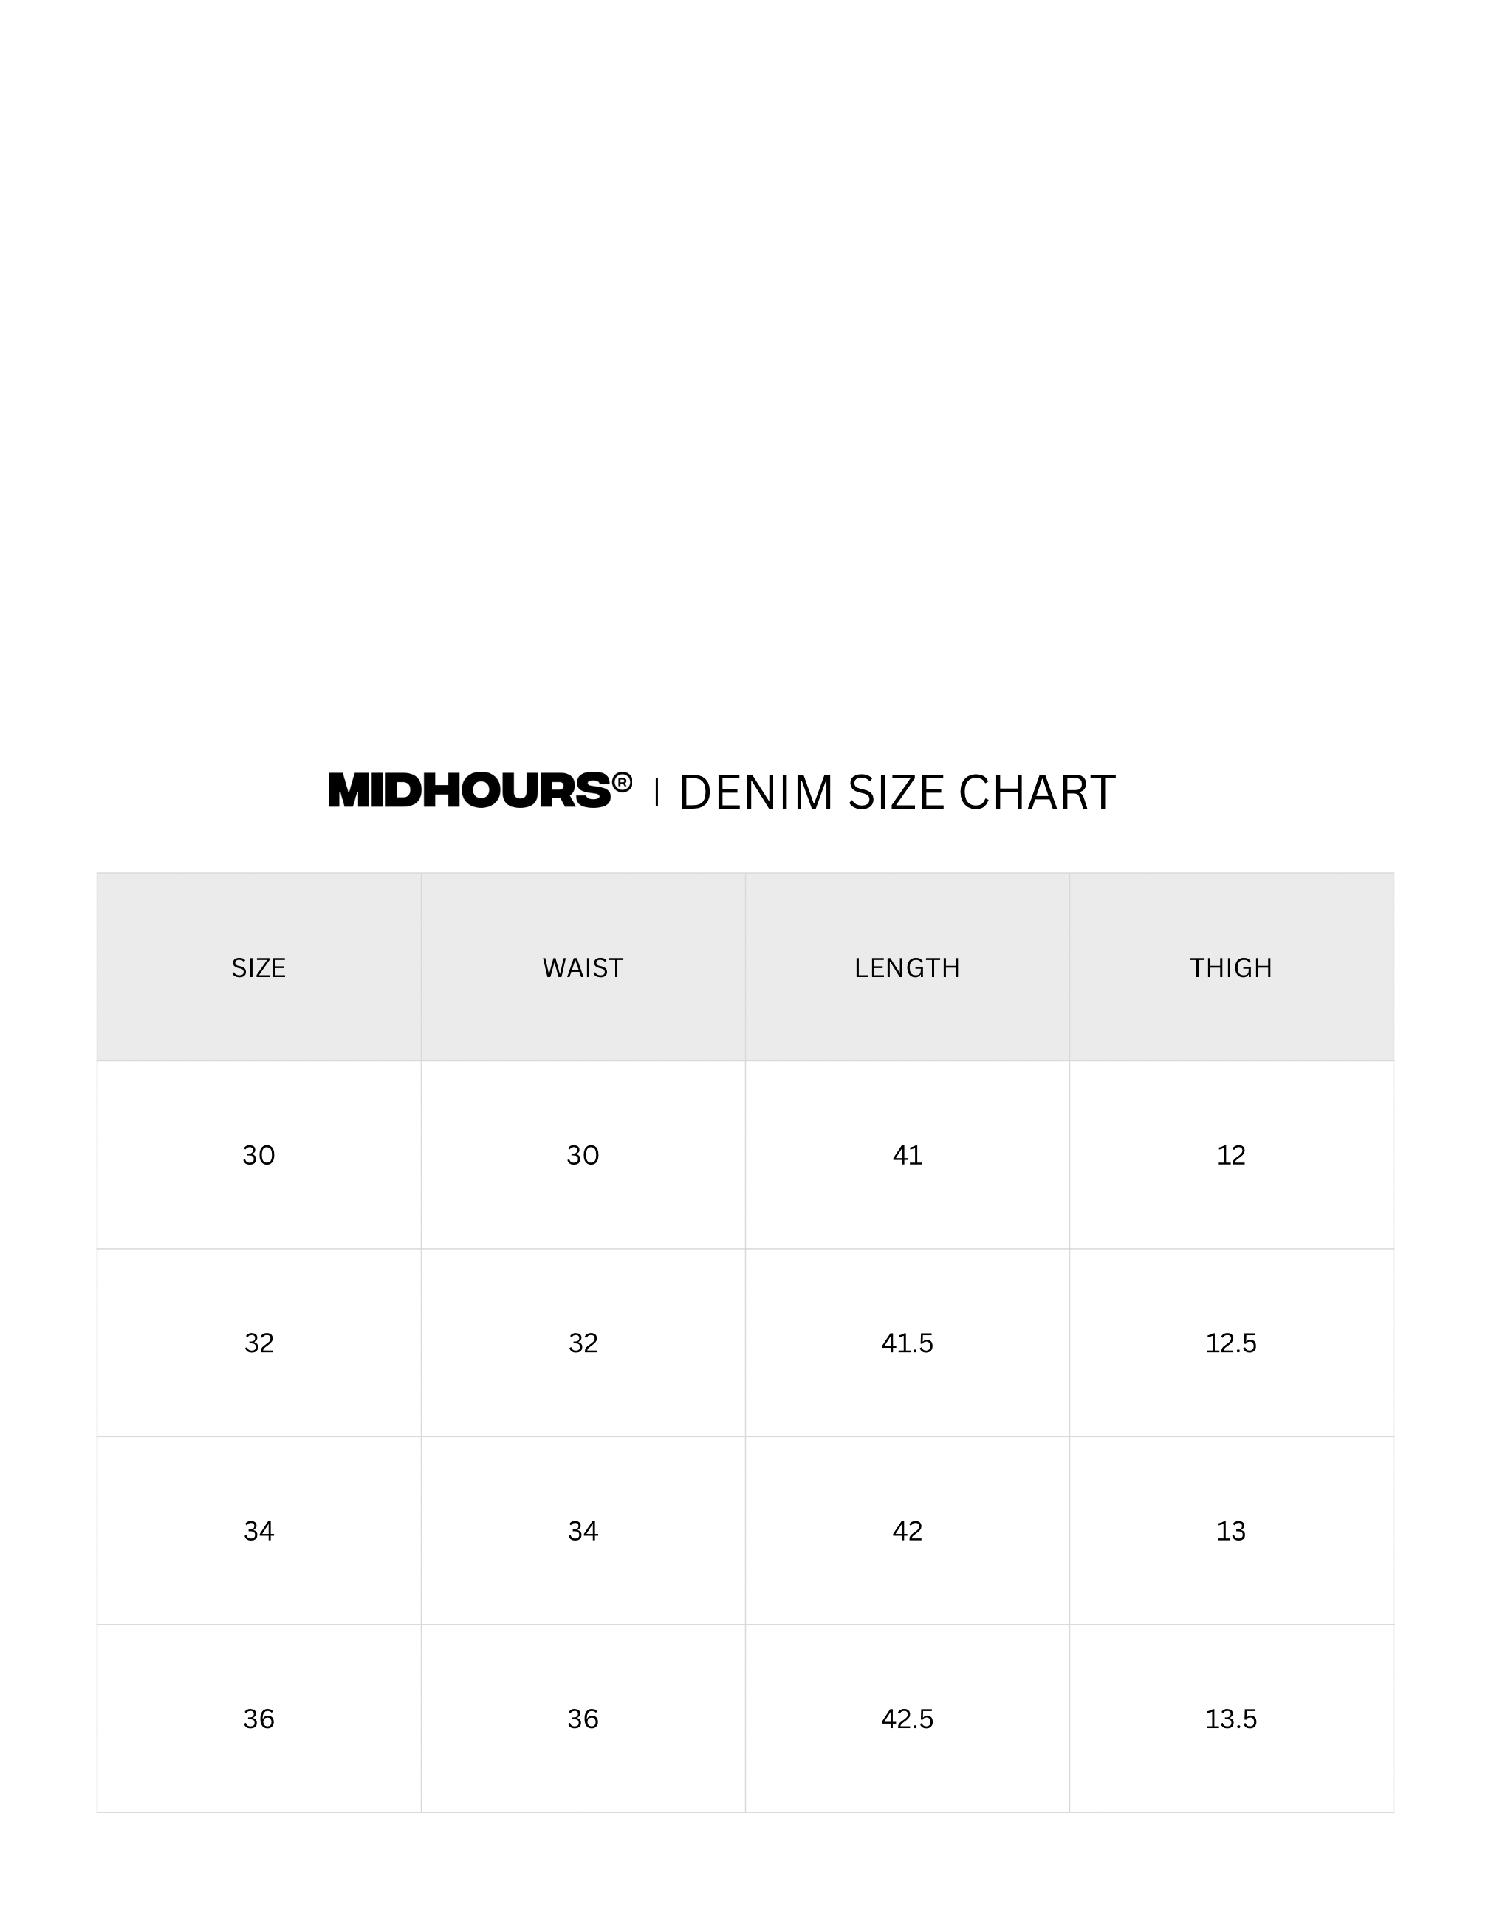The image size is (1491, 1912).
Task: Click the thigh value 12
Action: click(x=1230, y=1156)
